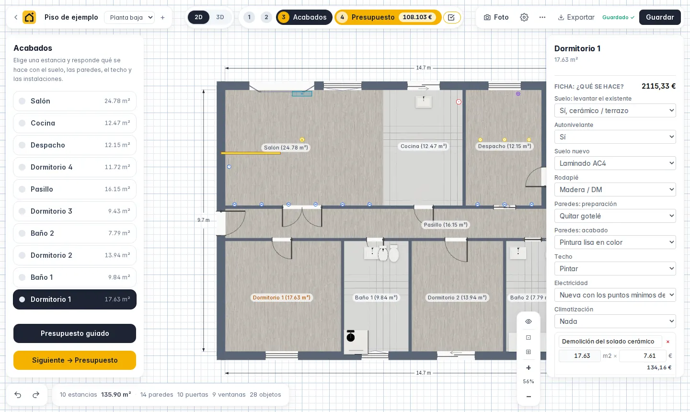Edit the 17.63 quantity field

pos(580,356)
